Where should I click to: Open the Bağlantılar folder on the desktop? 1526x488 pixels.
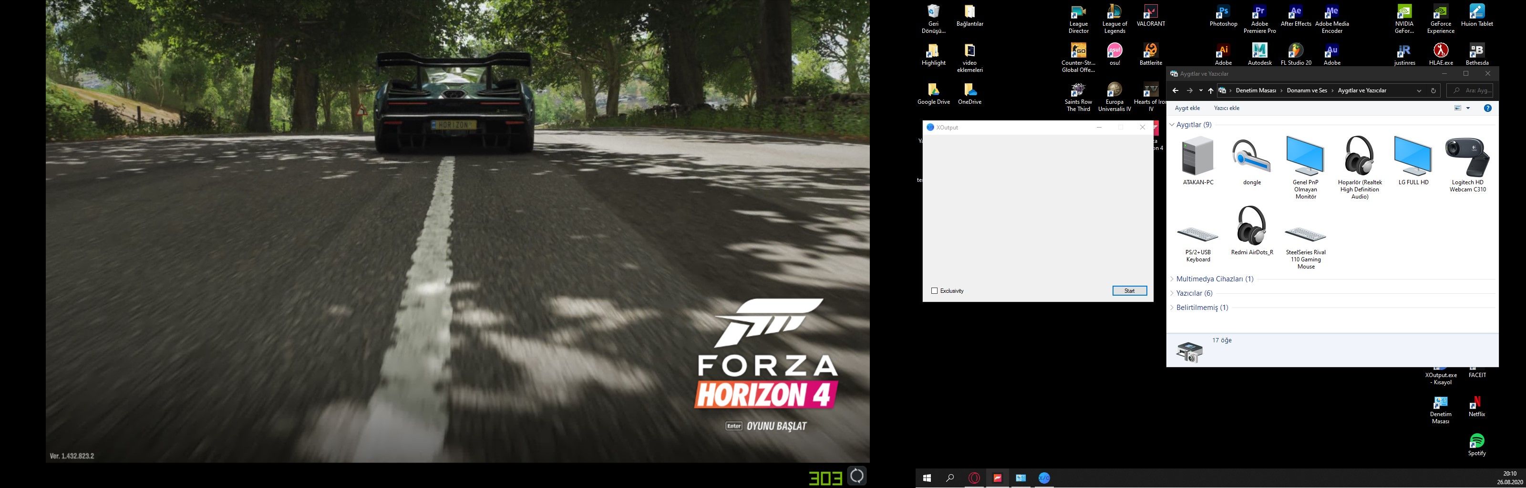pos(970,15)
